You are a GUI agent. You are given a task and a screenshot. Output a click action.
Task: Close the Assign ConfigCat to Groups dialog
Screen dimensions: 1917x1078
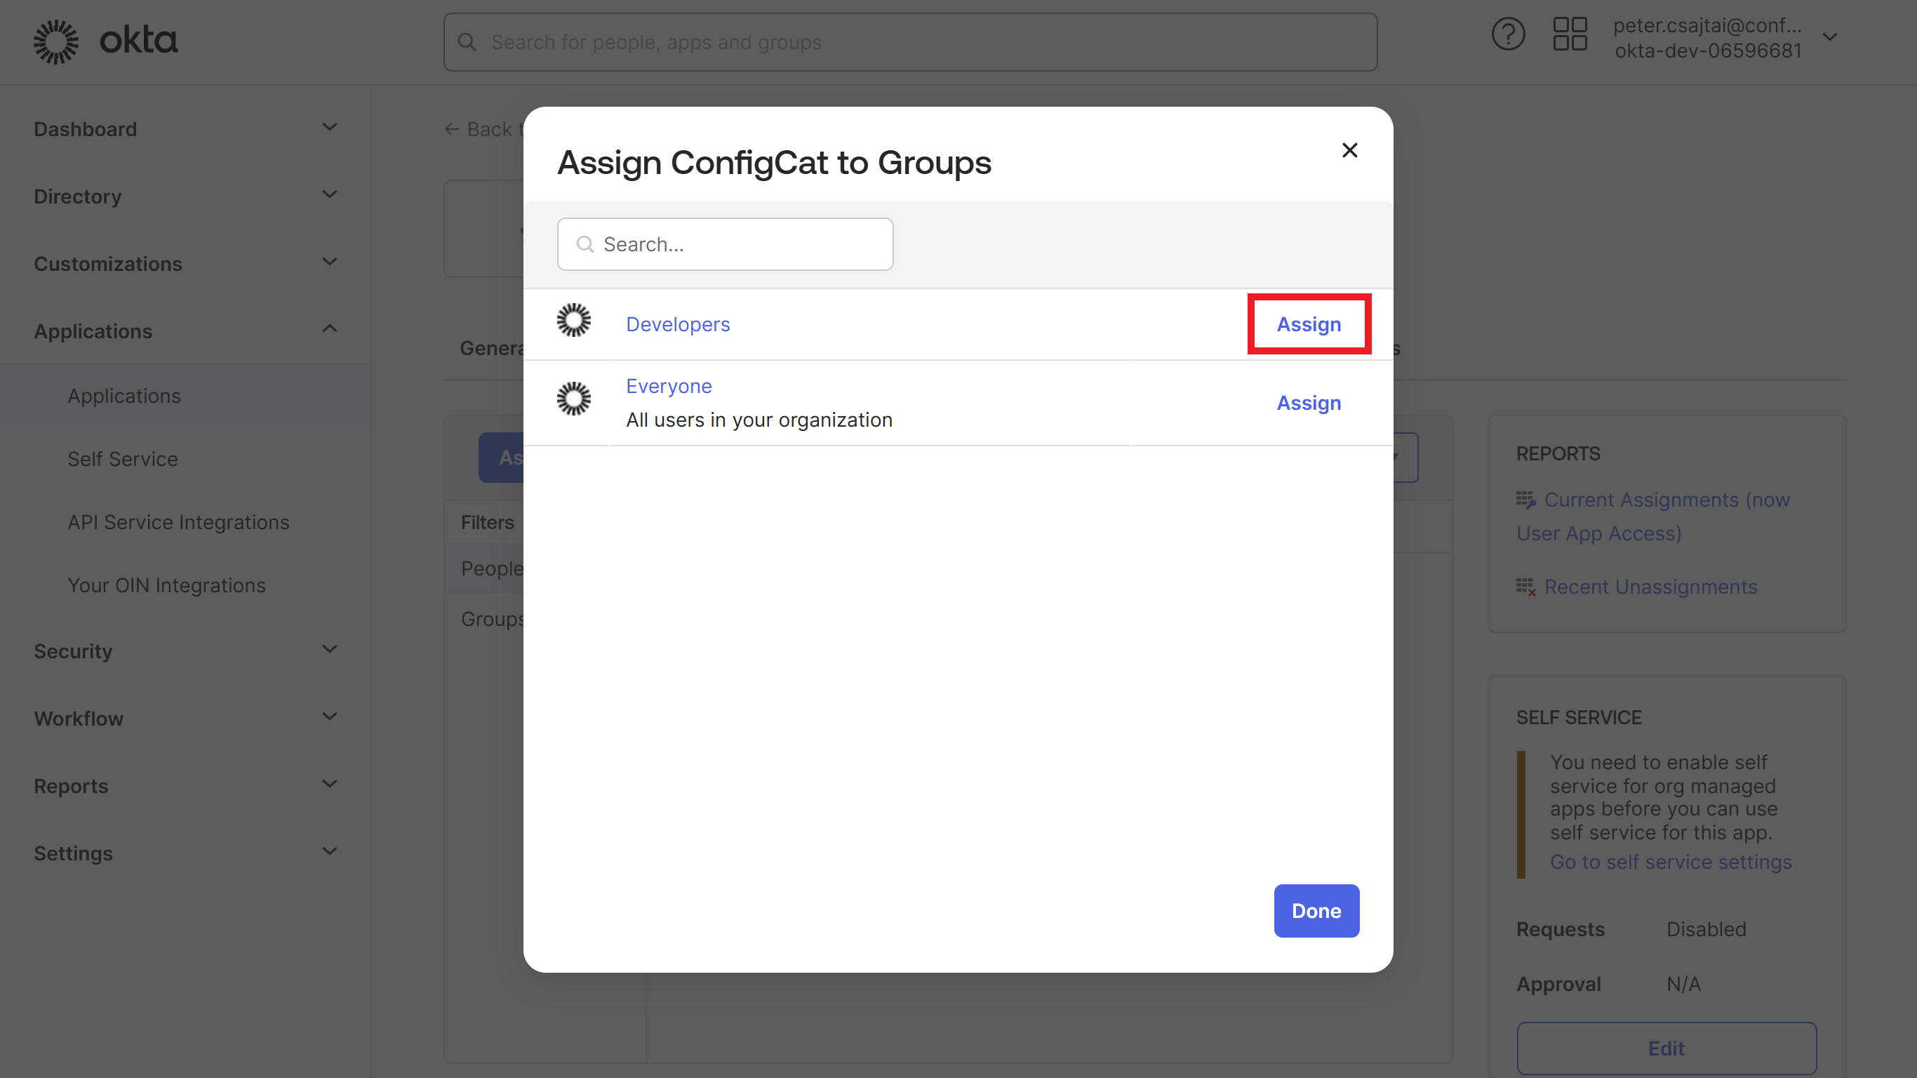click(1350, 149)
